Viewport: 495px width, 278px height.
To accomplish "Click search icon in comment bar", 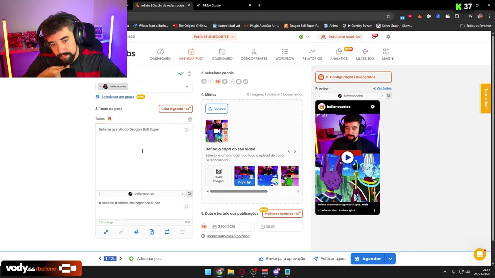I will tap(189, 194).
